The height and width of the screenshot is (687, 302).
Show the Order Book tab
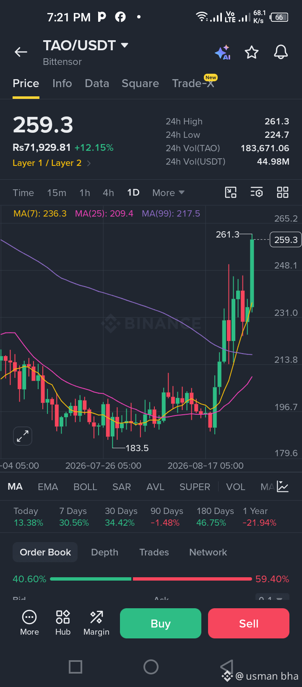[45, 552]
